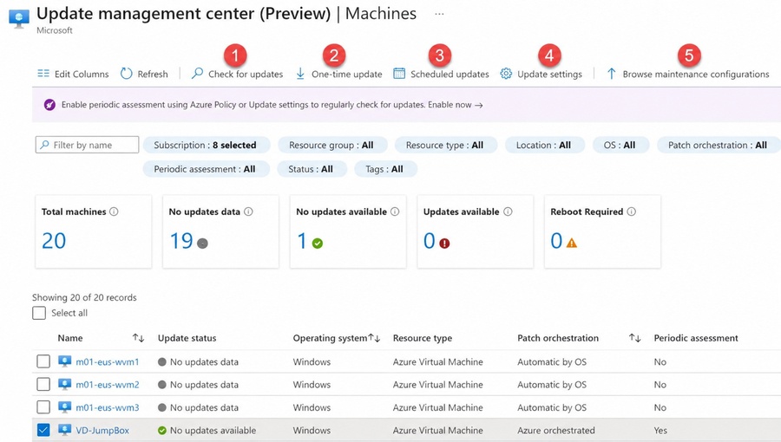Click the info icon next to No updates data
This screenshot has width=781, height=442.
[248, 211]
